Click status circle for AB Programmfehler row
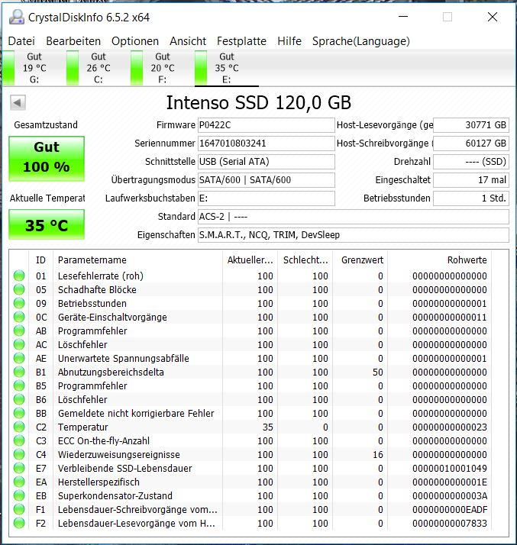Screen dimensions: 517x545 (x=19, y=331)
